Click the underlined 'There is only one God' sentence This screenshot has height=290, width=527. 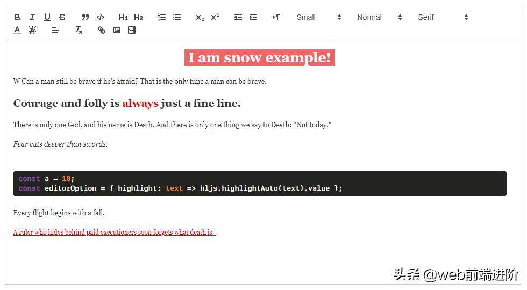[x=172, y=125]
